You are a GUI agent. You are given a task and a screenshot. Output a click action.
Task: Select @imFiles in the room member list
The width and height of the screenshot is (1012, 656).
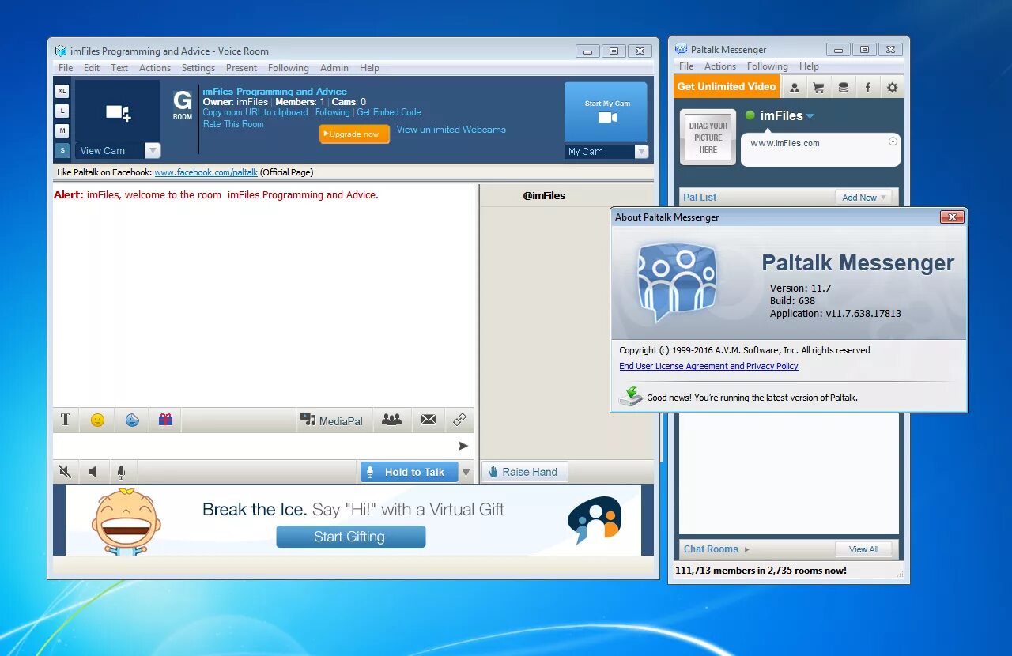pyautogui.click(x=544, y=196)
